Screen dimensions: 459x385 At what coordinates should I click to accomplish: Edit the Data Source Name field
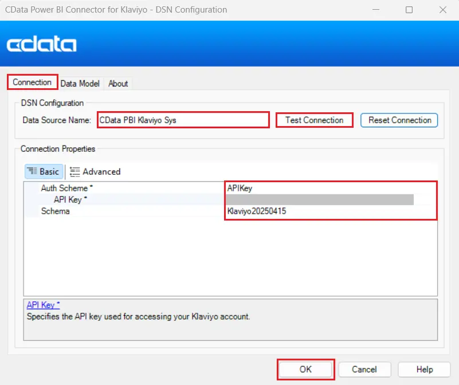pos(183,119)
